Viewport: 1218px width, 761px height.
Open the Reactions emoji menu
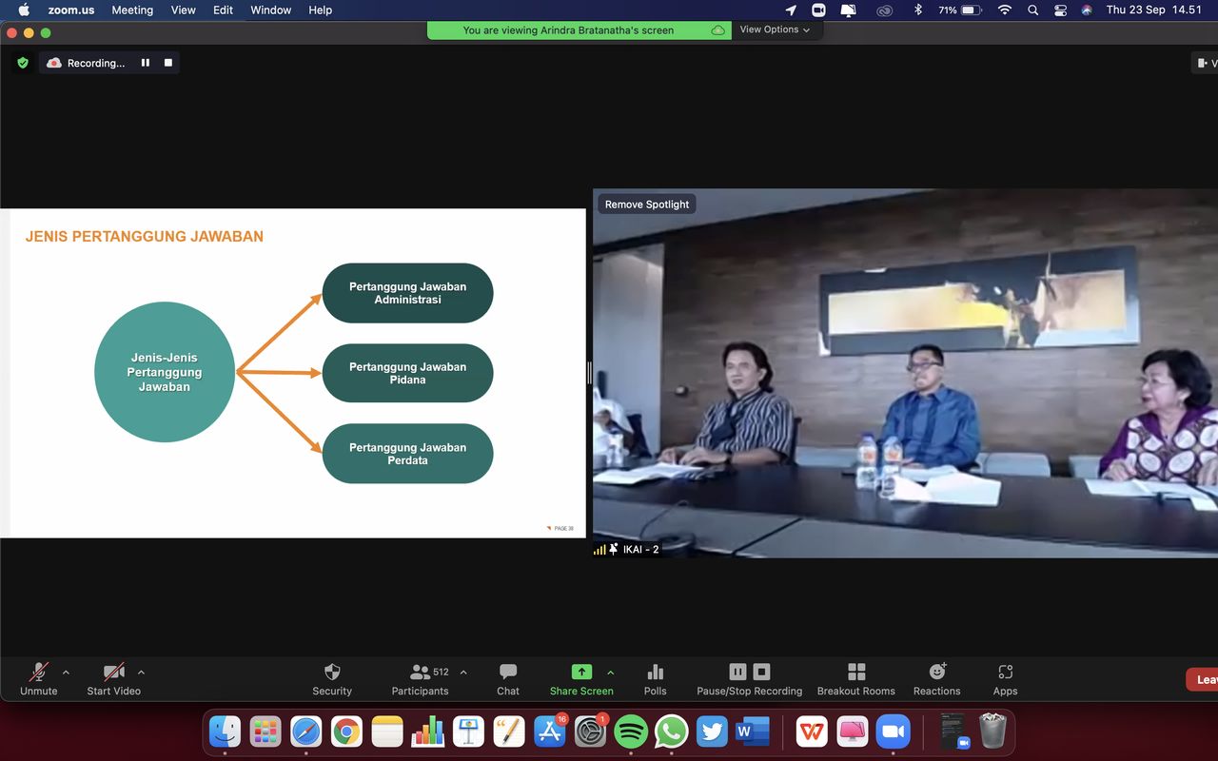pyautogui.click(x=937, y=679)
